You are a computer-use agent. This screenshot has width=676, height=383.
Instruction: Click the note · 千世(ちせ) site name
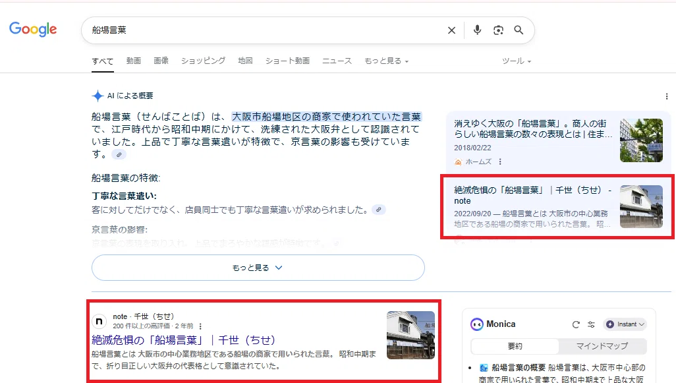(x=144, y=316)
